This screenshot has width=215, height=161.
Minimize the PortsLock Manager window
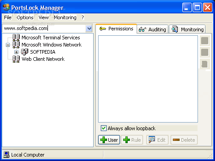click(187, 7)
